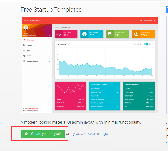The height and width of the screenshot is (151, 168).
Task: Toggle the CPU usage real time switch
Action: pyautogui.click(x=146, y=44)
